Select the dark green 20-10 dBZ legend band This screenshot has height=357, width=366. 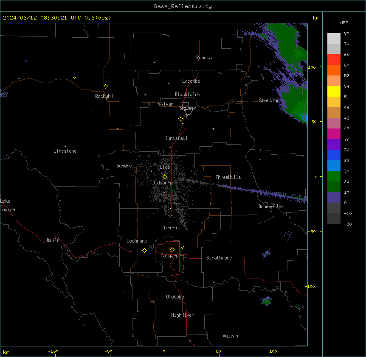[334, 187]
